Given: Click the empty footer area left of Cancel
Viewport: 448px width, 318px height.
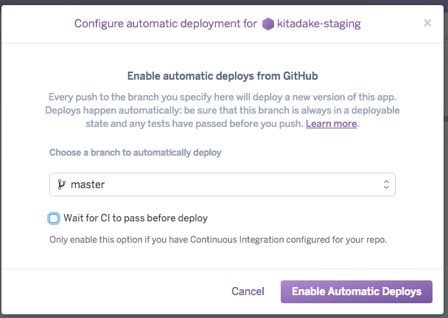Looking at the screenshot, I should [111, 291].
